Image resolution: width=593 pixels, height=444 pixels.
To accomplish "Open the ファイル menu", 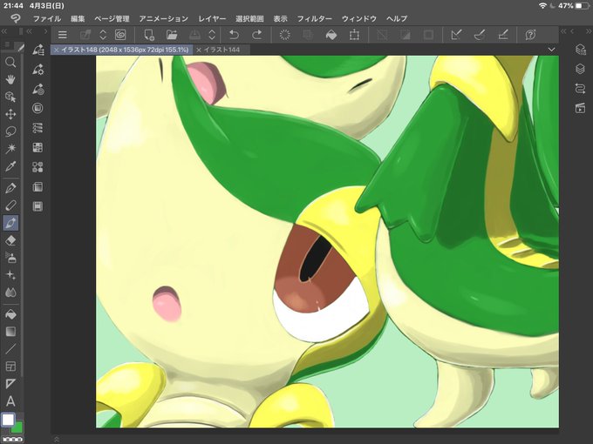I will tap(47, 18).
